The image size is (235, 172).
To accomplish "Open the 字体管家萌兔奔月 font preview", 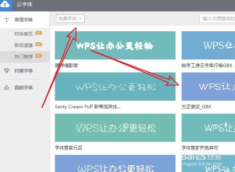I will (x=208, y=128).
